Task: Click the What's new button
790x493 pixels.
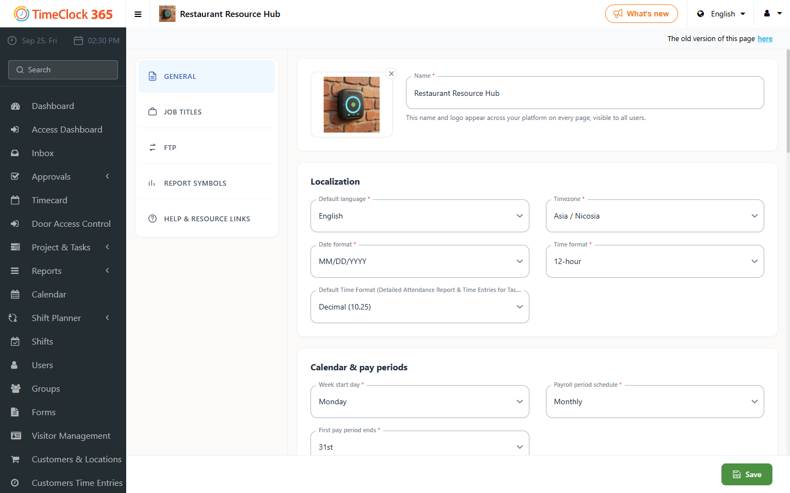Action: 641,14
